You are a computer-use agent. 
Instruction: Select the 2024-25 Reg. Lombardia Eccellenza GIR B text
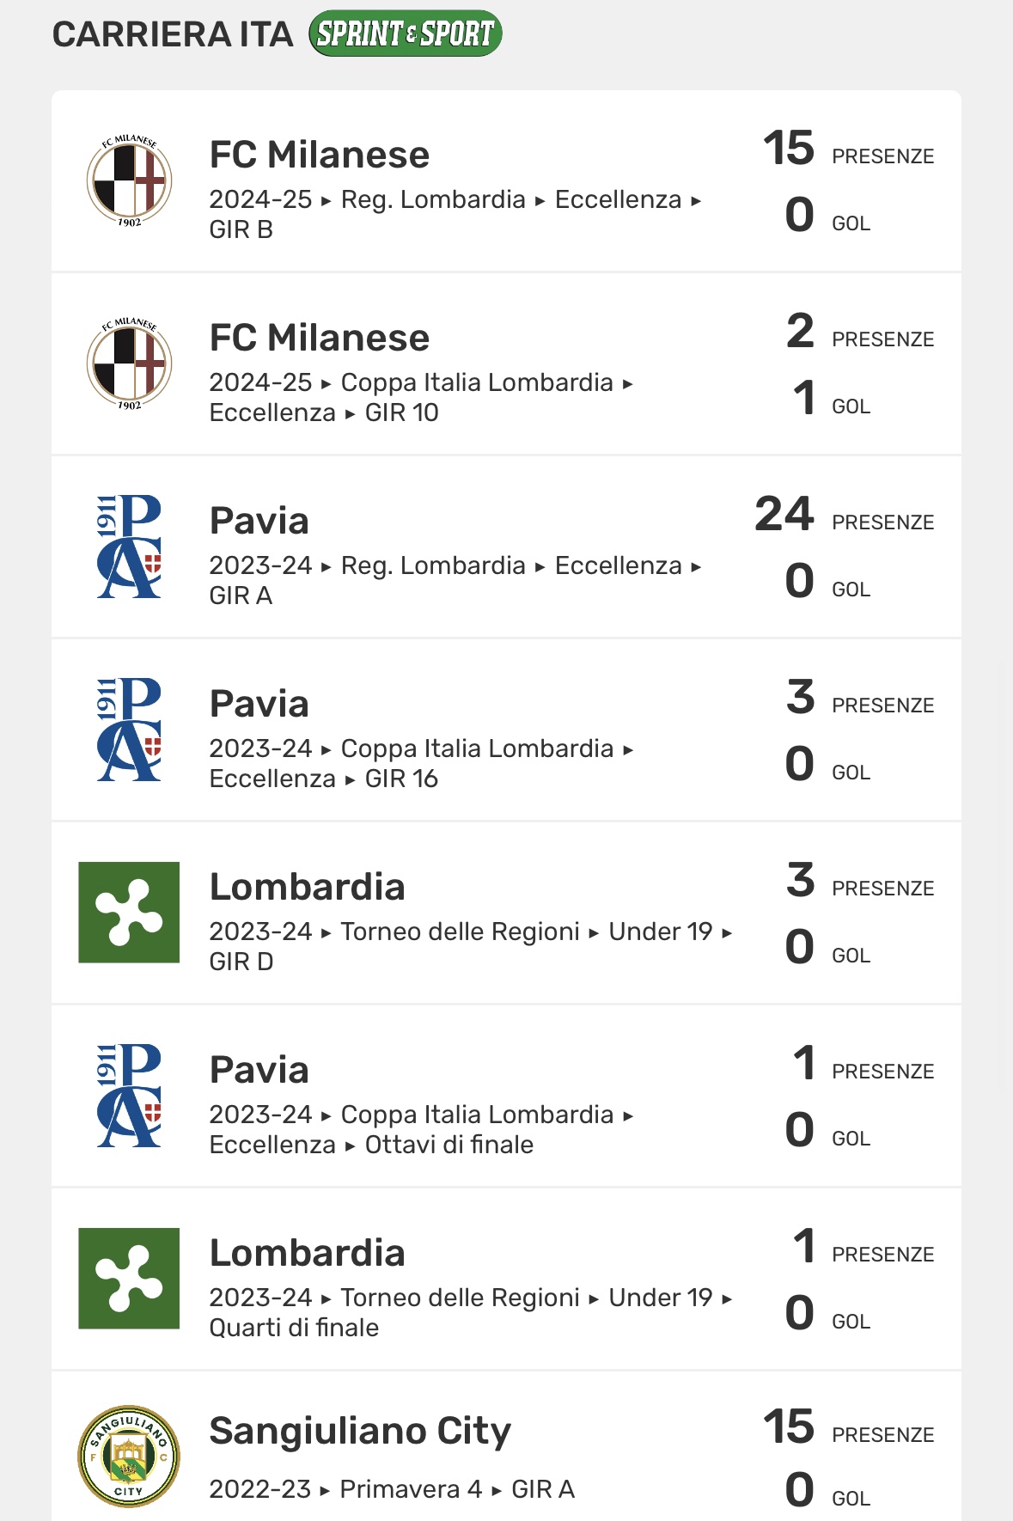coord(455,214)
